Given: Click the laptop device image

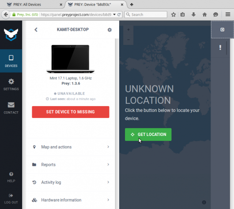Looking at the screenshot, I should pos(70,59).
